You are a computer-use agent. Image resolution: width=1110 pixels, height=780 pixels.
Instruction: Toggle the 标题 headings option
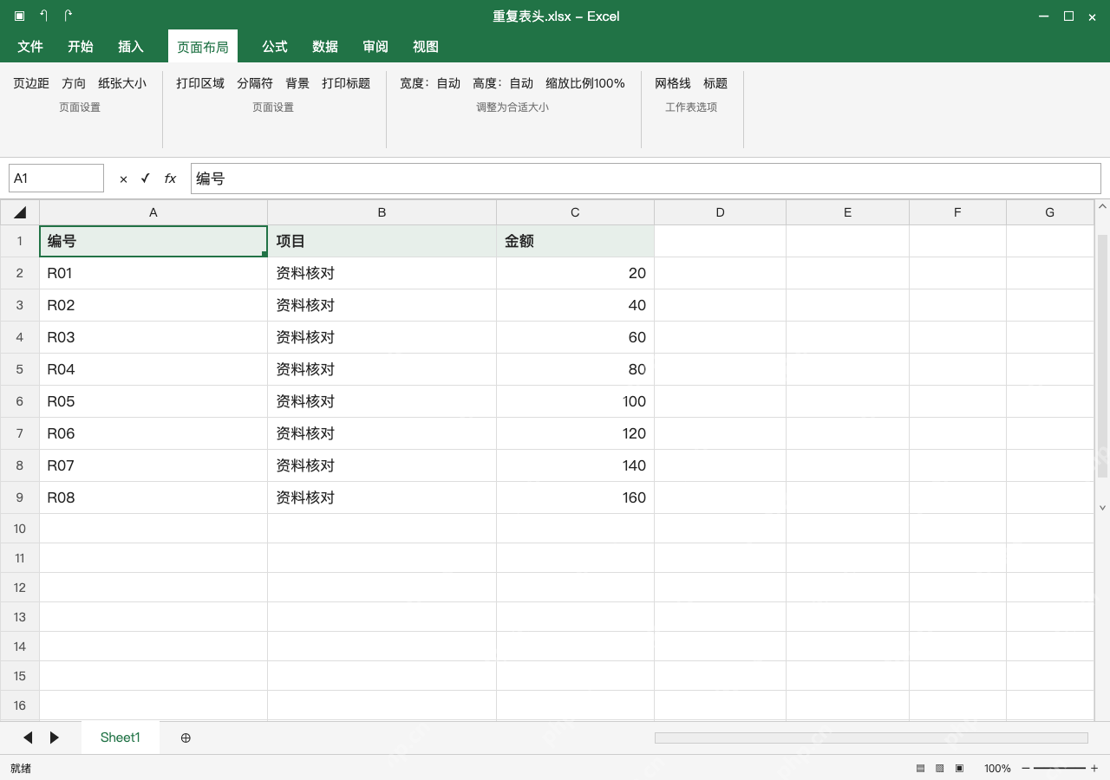point(715,83)
